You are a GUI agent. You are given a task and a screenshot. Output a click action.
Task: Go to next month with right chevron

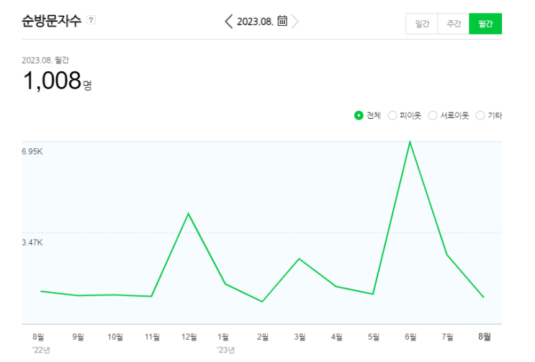(x=295, y=22)
